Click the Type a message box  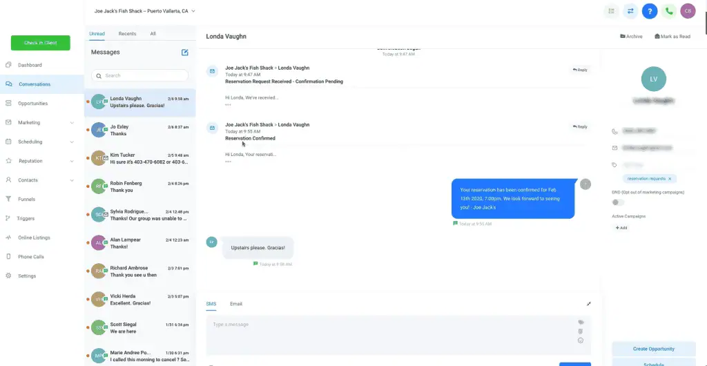pyautogui.click(x=398, y=336)
